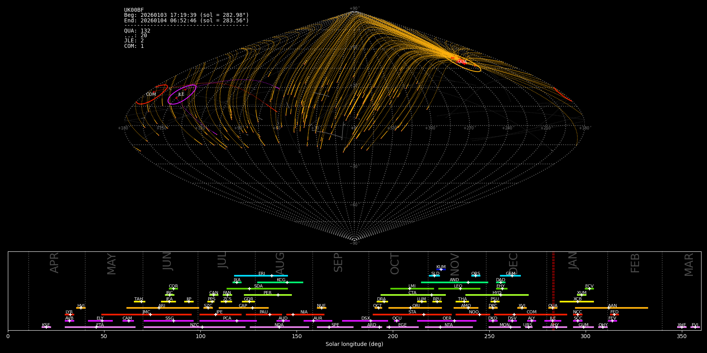Click the LEO green shower bar
The image size is (707, 353).
point(459,289)
